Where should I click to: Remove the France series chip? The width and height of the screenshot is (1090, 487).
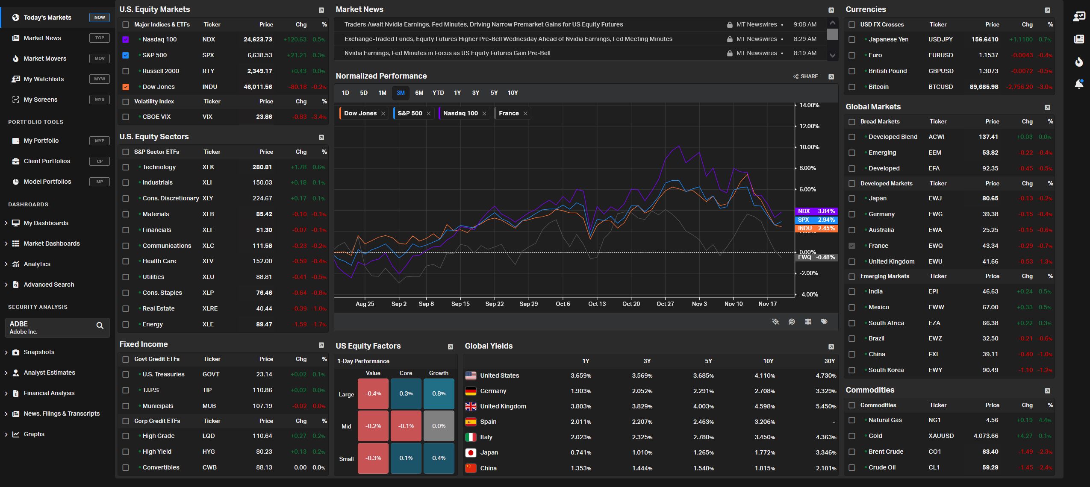coord(525,114)
